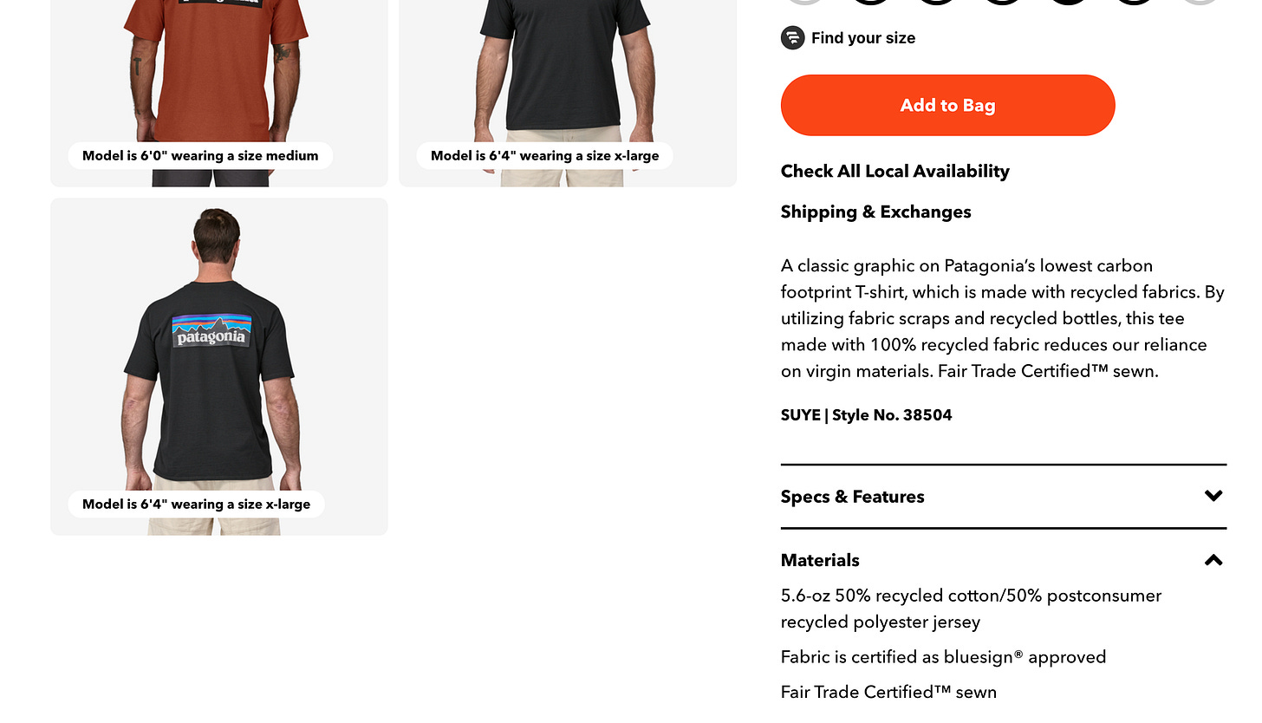Click the SUYE Style No. 38504 text

point(866,414)
